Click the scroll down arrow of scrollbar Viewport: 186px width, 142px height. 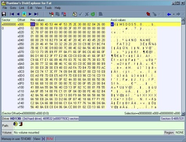click(x=183, y=114)
